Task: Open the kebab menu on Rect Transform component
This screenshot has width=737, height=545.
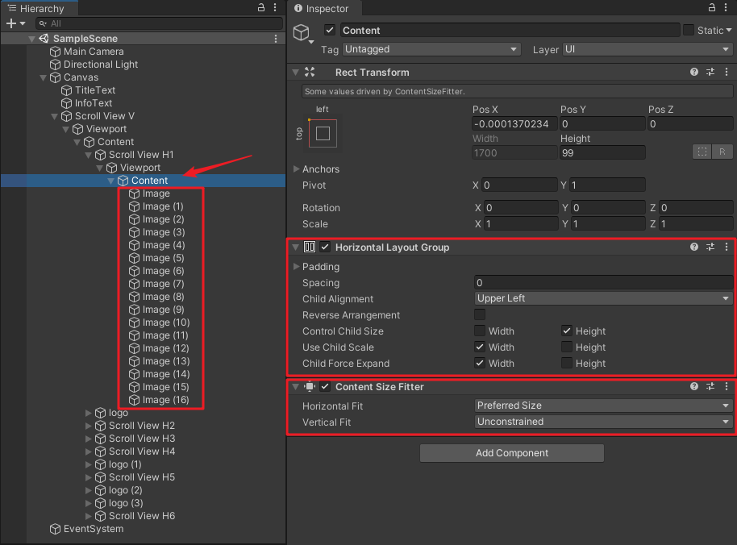Action: 726,73
